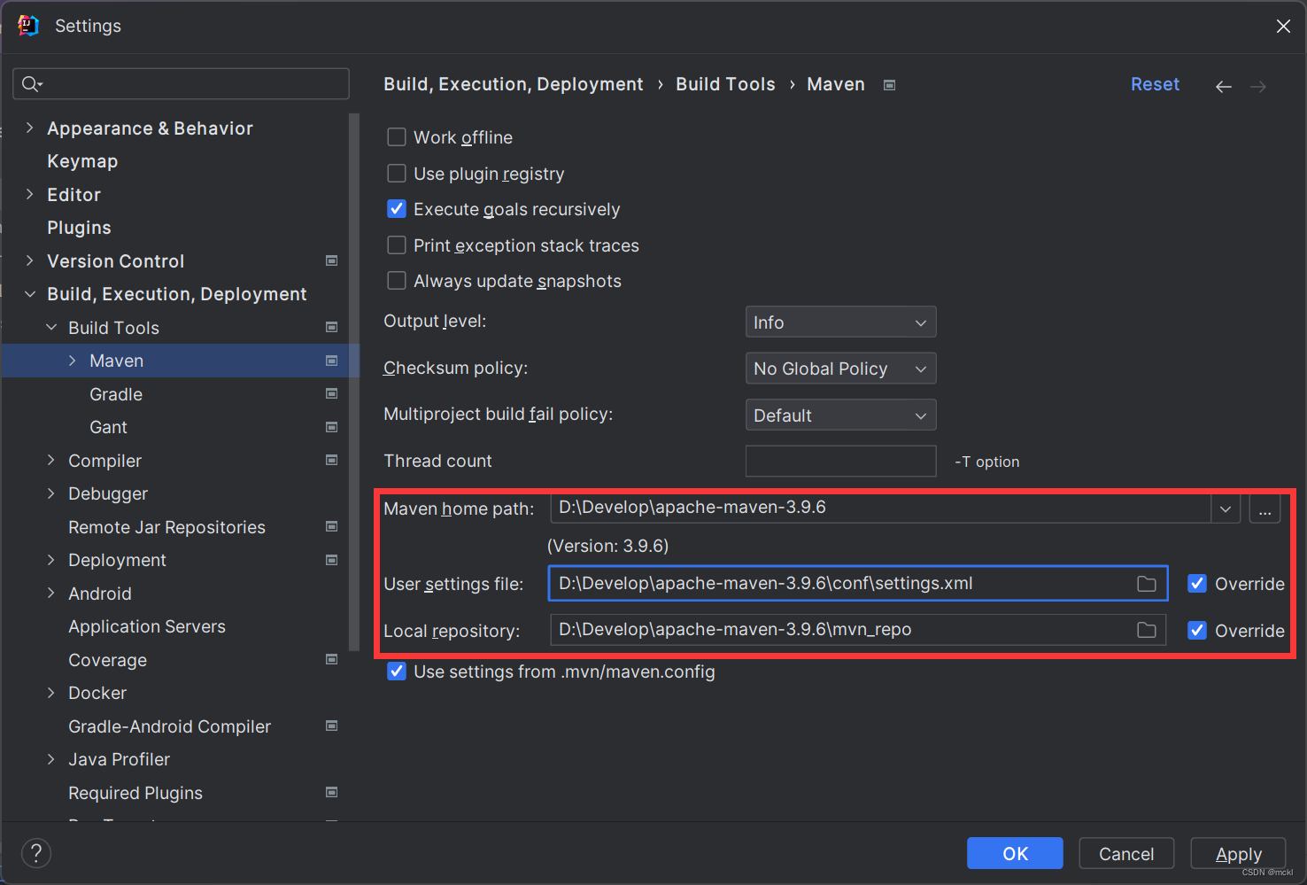Browse folder icon for Local repository

(x=1147, y=630)
